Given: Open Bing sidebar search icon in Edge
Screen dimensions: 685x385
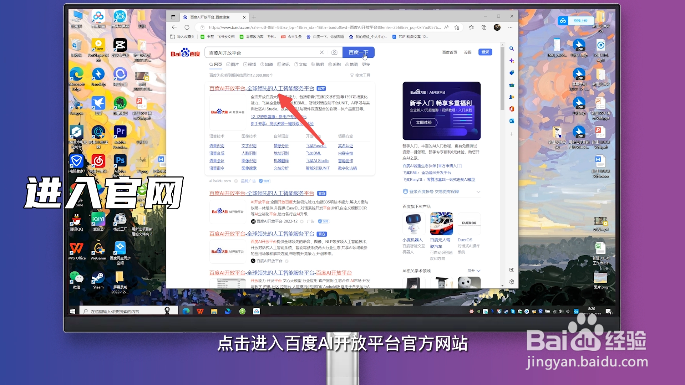Looking at the screenshot, I should [512, 49].
